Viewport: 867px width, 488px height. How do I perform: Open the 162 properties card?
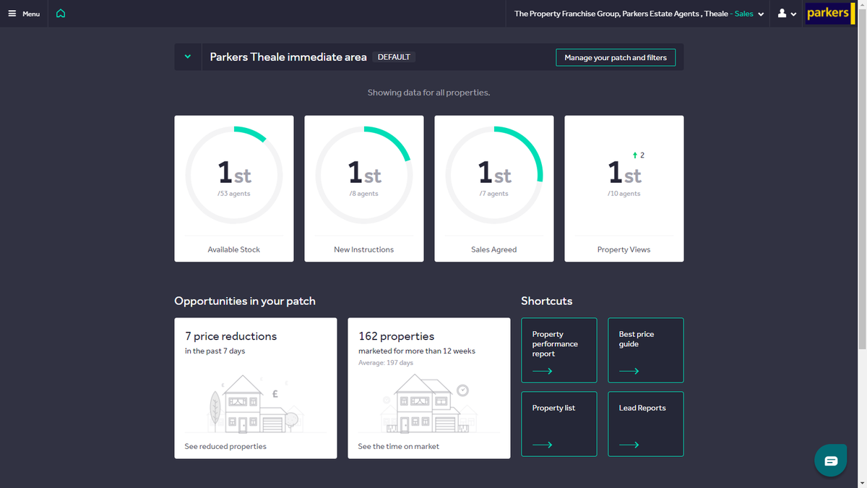(x=429, y=388)
